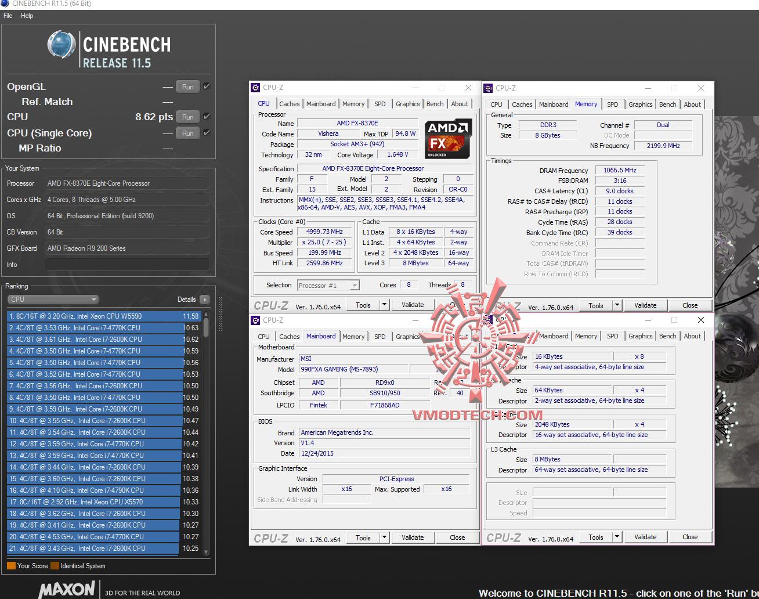Expand the ranking Details arrow
This screenshot has height=599, width=759.
tap(204, 299)
